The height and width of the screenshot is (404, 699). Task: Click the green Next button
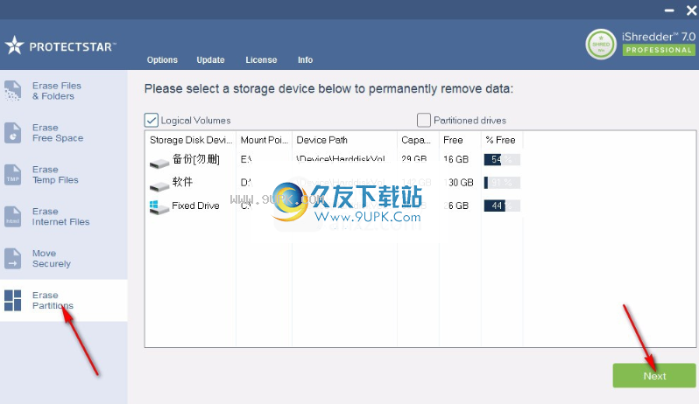[x=654, y=375]
